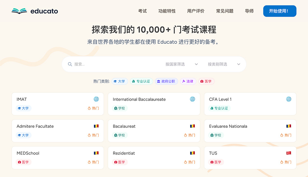This screenshot has width=308, height=177.
Task: Click the Romanian flag on Admitere Facultate card
Action: (x=96, y=126)
